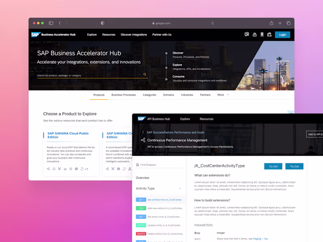Select GET Get entities from A_CostCenter endpoint
Viewport: 323px width, 242px height.
click(x=159, y=200)
